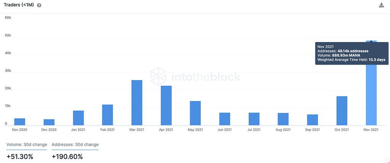Click the download chart icon

coord(381,5)
